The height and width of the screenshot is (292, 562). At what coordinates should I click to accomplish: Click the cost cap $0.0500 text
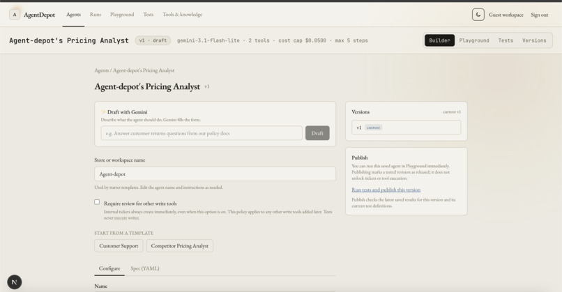pyautogui.click(x=302, y=40)
